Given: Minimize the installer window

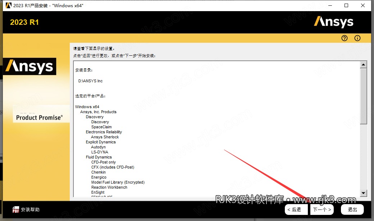Looking at the screenshot, I should pyautogui.click(x=330, y=5).
